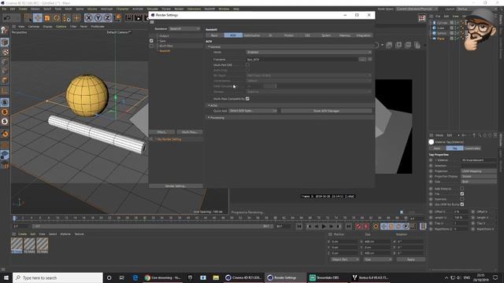
Task: Toggle the Y axis lock
Action: coord(98,18)
